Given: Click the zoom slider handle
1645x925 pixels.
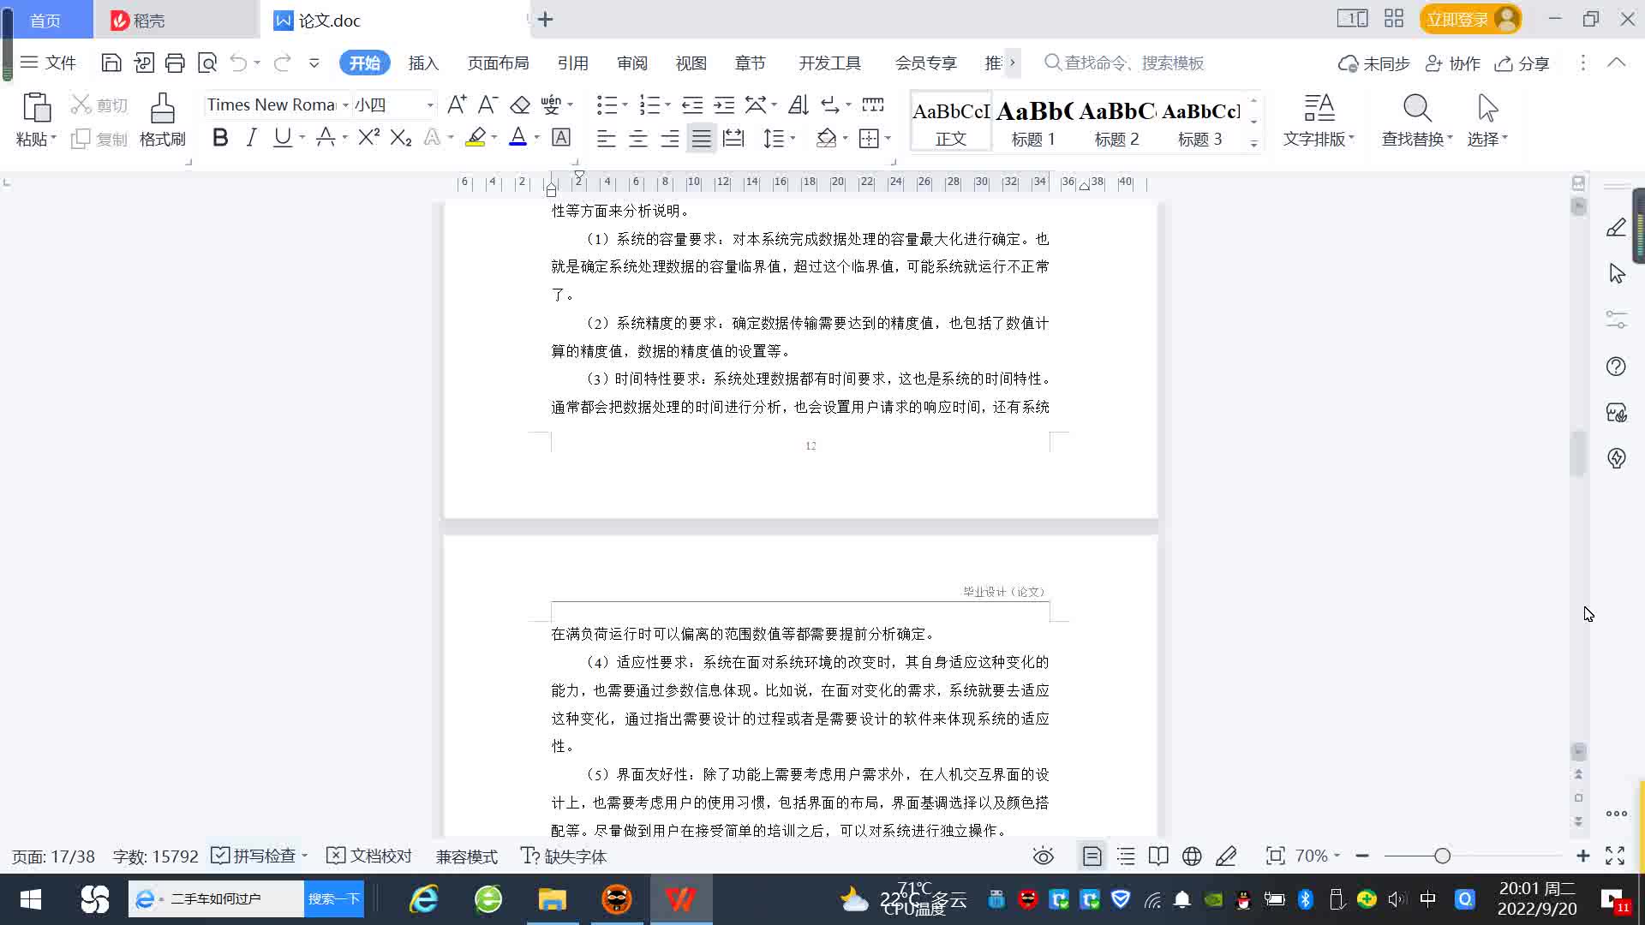Looking at the screenshot, I should point(1443,856).
